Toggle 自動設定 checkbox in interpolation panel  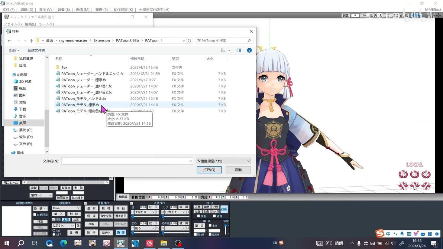click(x=35, y=214)
